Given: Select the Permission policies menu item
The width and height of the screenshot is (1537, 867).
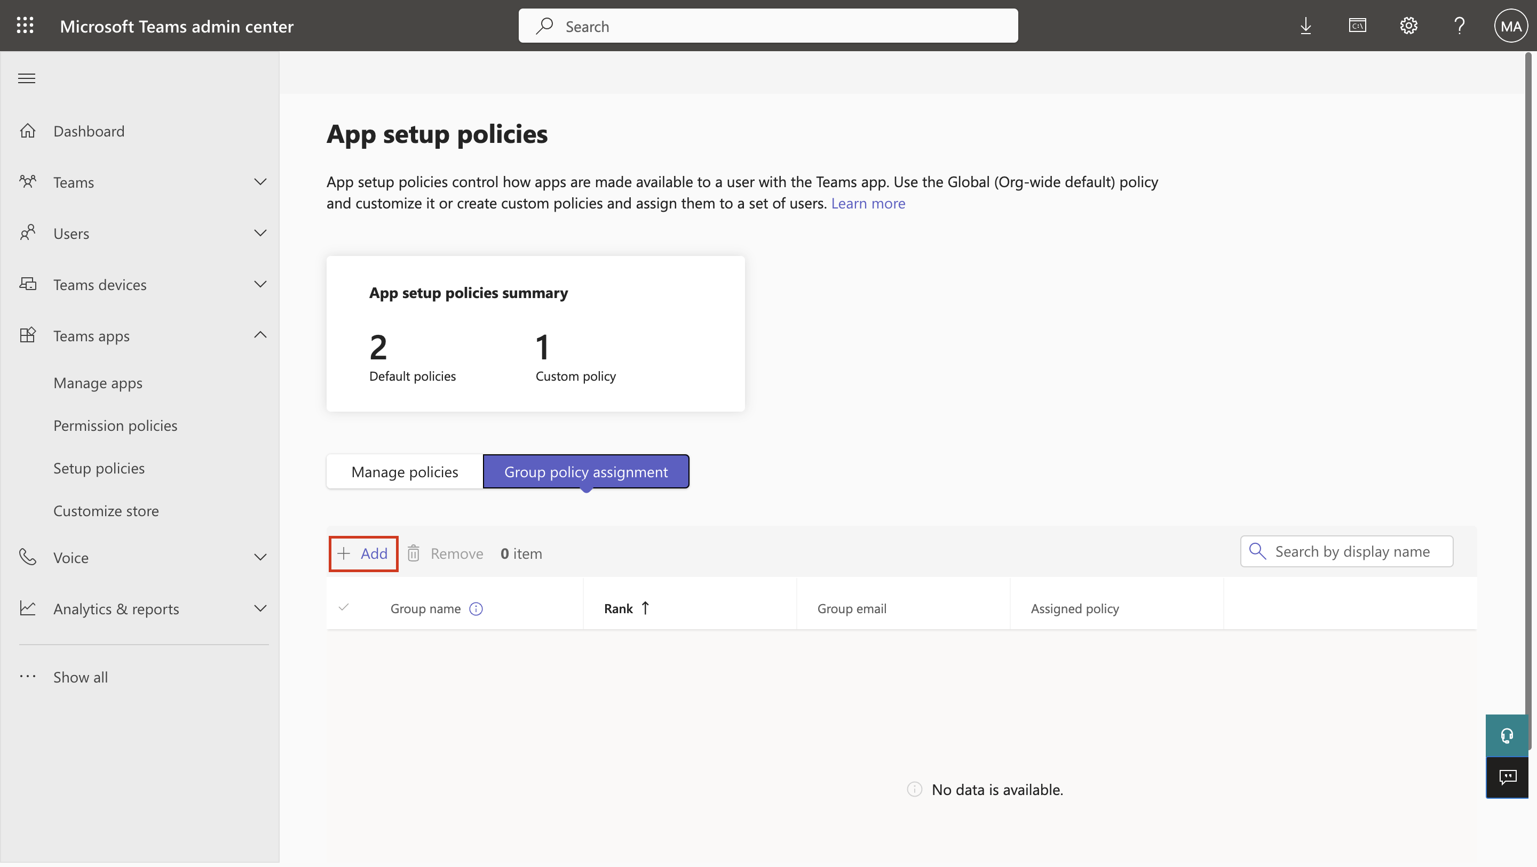Looking at the screenshot, I should coord(115,425).
